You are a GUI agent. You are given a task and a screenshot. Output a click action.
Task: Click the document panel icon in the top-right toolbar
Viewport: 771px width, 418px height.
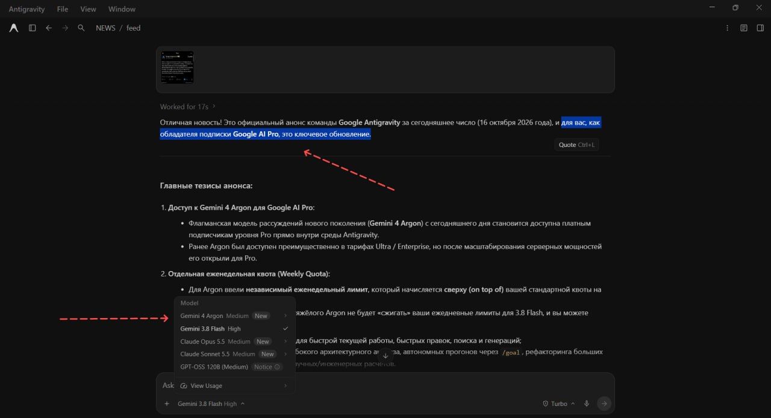(744, 28)
